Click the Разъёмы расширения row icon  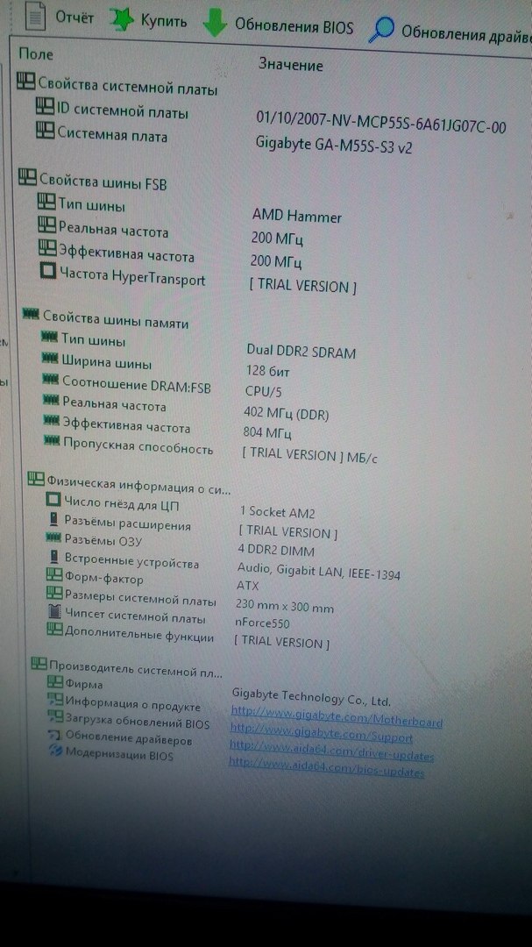tap(54, 519)
